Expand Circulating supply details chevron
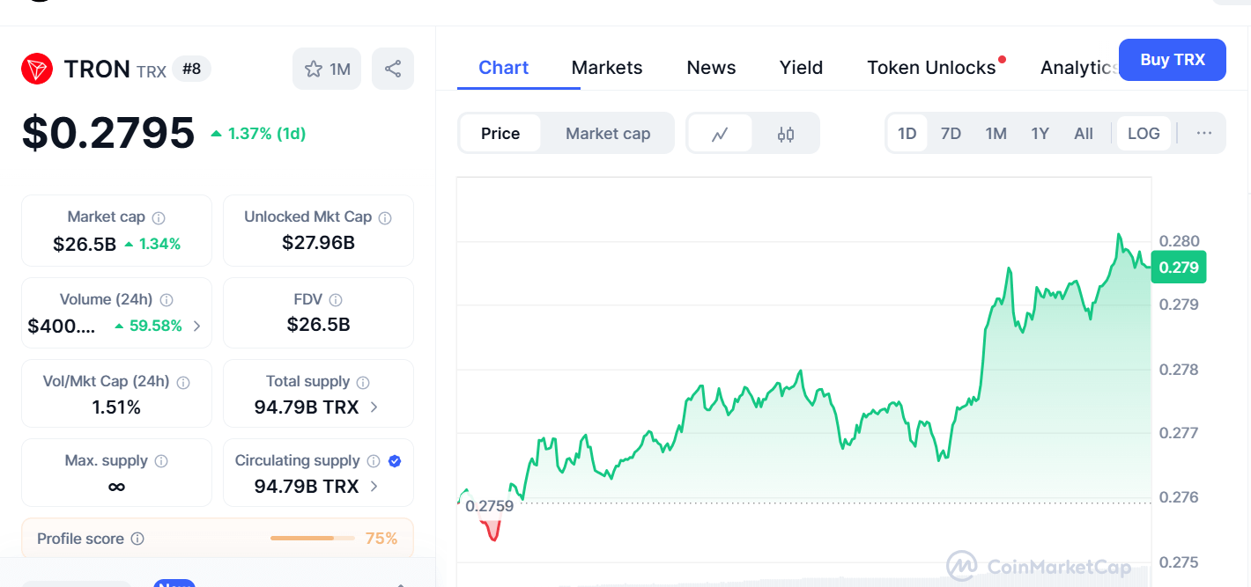The width and height of the screenshot is (1251, 587). [374, 486]
